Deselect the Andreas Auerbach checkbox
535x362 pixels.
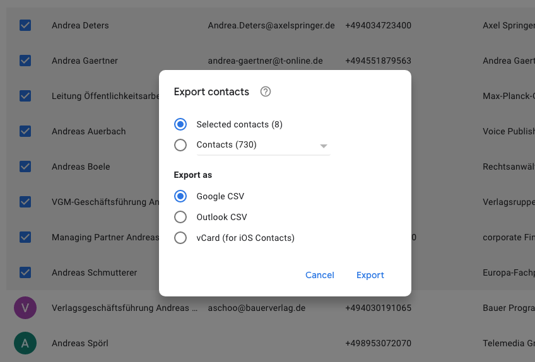[x=25, y=131]
